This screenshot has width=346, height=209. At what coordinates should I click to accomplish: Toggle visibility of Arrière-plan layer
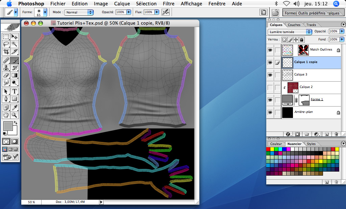point(270,113)
